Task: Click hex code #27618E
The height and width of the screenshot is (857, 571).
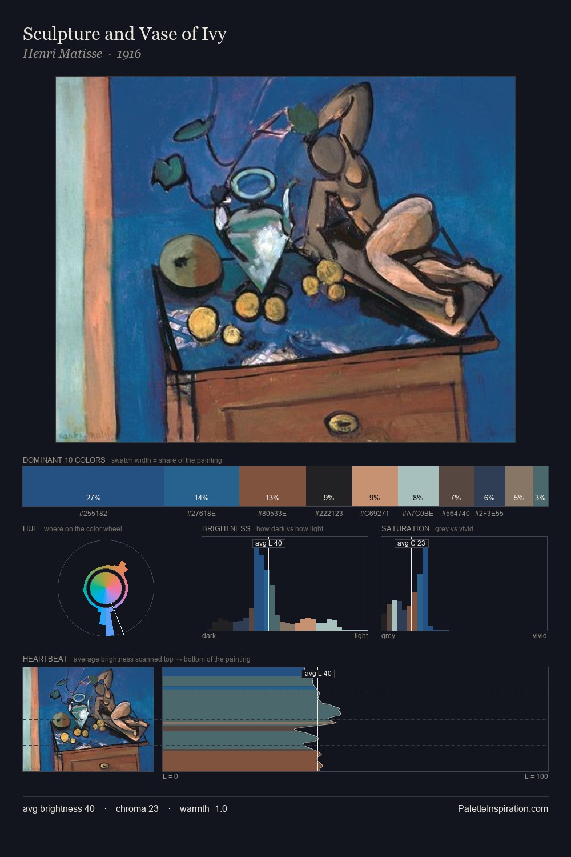Action: [202, 514]
